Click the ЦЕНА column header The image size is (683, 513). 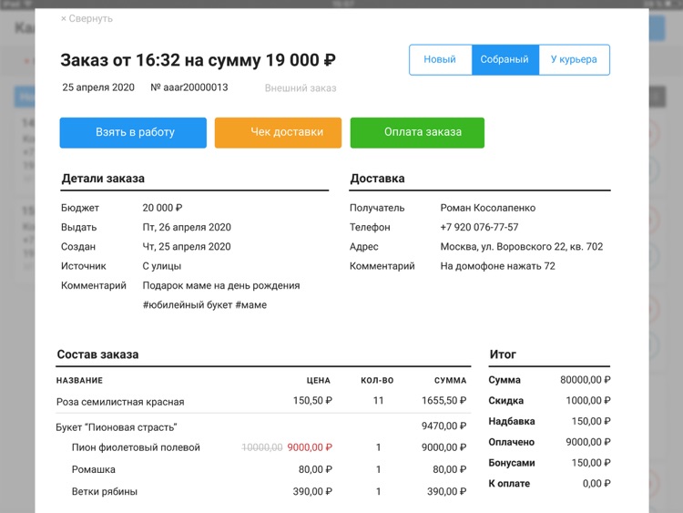pyautogui.click(x=319, y=381)
